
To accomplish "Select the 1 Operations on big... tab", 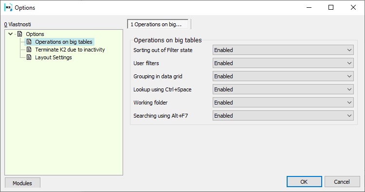I will tap(158, 24).
